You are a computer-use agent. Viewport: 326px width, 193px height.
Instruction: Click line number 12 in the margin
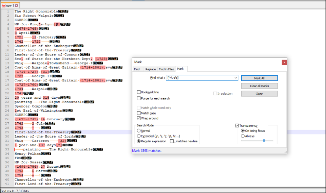pos(7,59)
